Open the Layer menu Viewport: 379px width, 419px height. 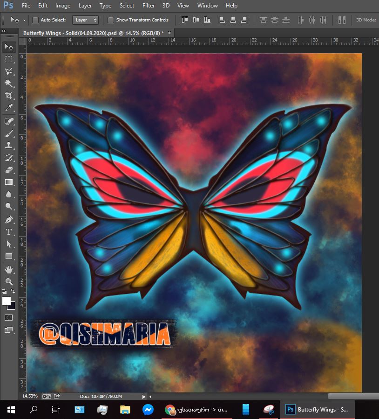pos(85,6)
